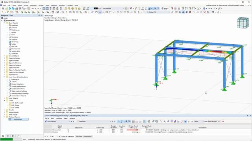Toggle the highlighted filter button in table toolbar
252x141 pixels.
coord(185,121)
